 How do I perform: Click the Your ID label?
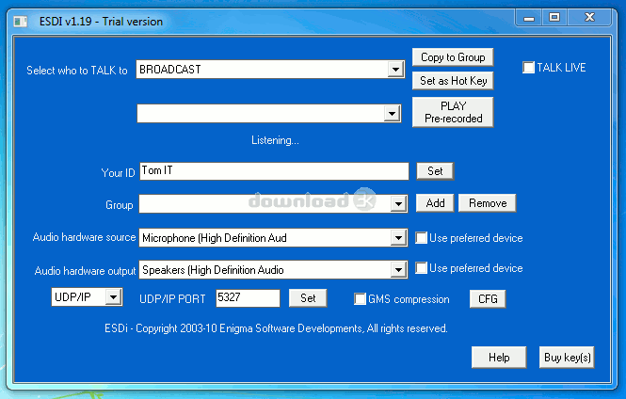click(118, 173)
